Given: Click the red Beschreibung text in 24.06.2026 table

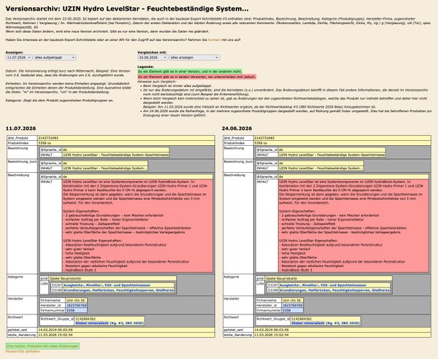Looking at the screenshot, I should [x=353, y=226].
